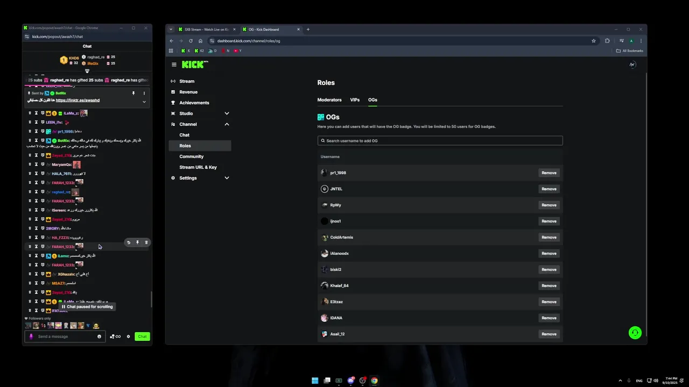Remove pr1_1998 from OGs
This screenshot has height=387, width=689.
pyautogui.click(x=549, y=173)
